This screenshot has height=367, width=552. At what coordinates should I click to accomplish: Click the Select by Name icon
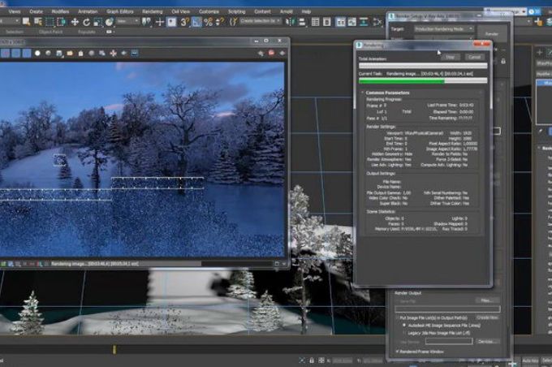pyautogui.click(x=38, y=22)
